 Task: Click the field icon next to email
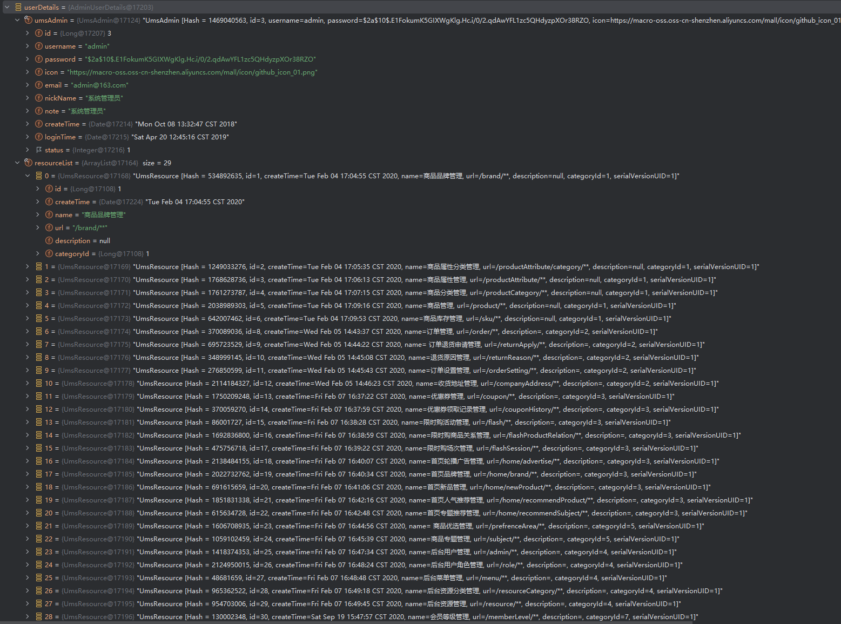39,85
